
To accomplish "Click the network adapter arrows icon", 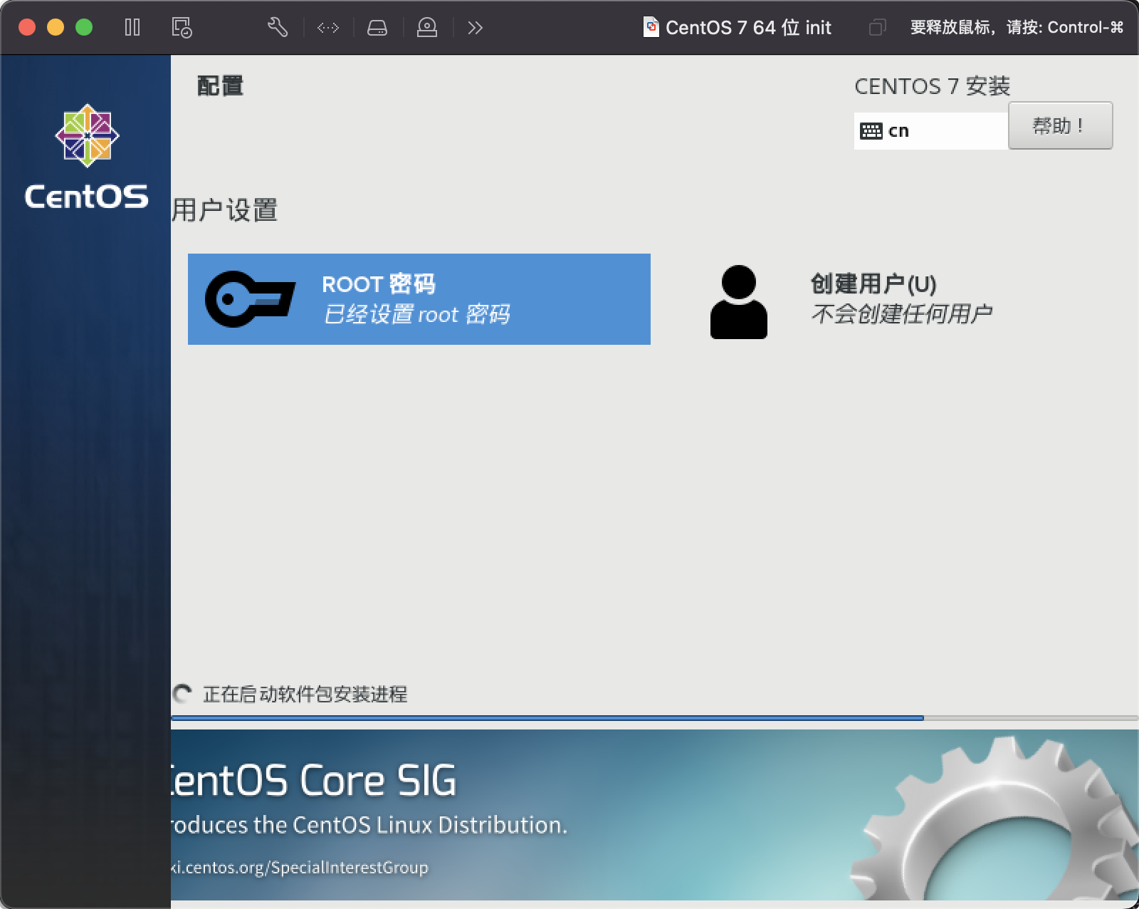I will coord(328,28).
